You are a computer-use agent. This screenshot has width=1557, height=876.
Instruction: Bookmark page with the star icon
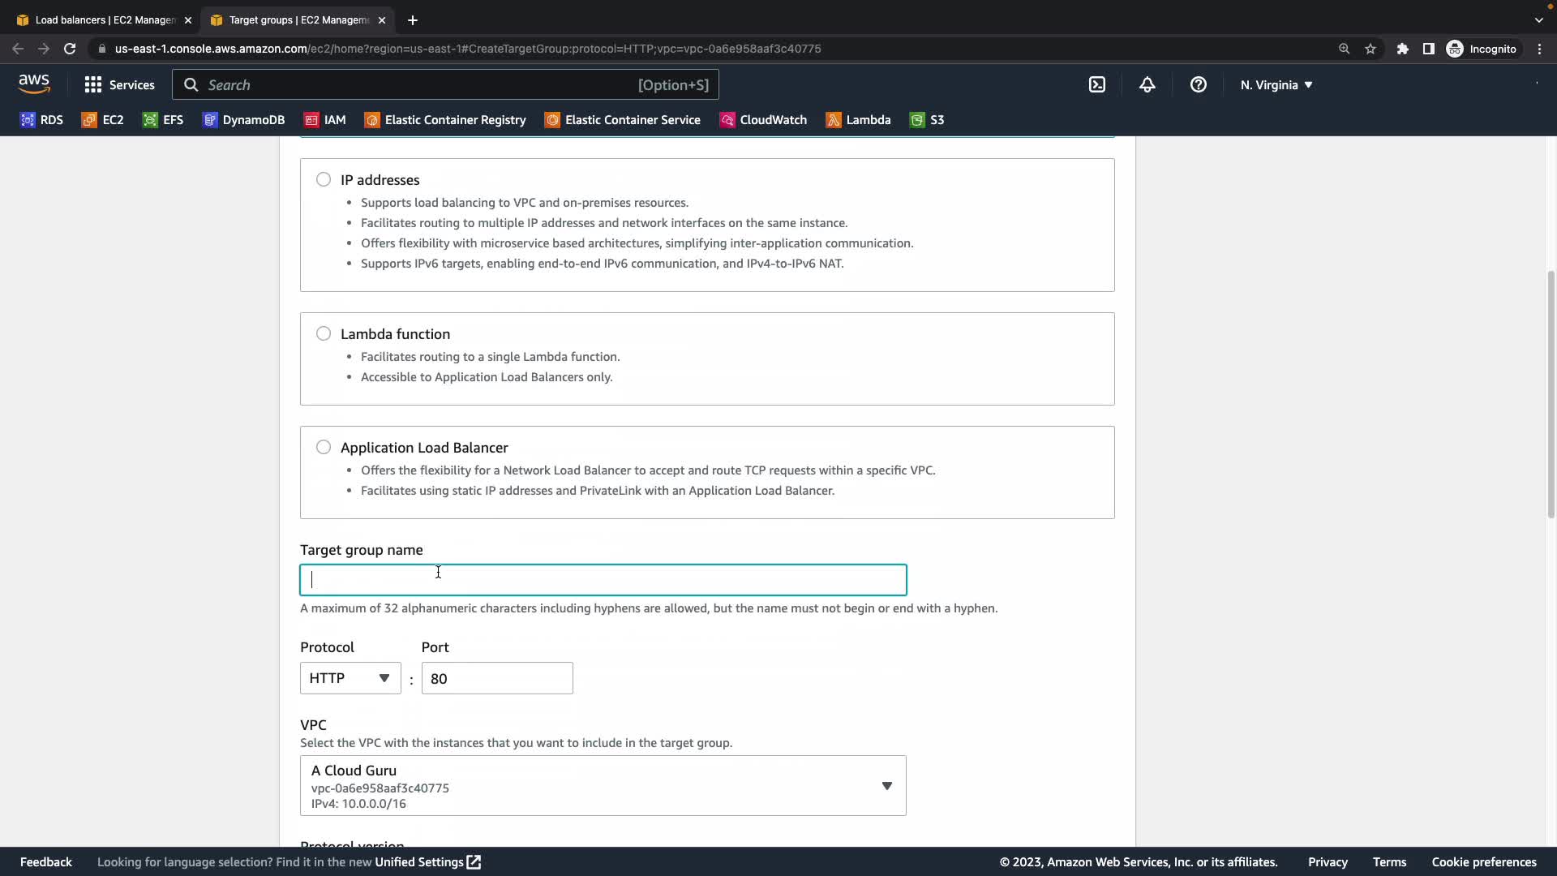1370,49
